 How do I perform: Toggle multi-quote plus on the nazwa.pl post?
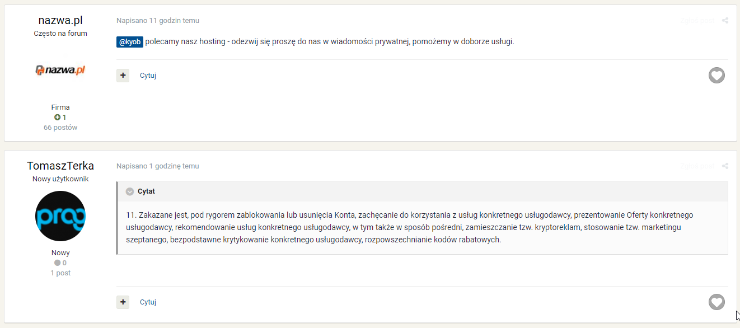click(123, 75)
